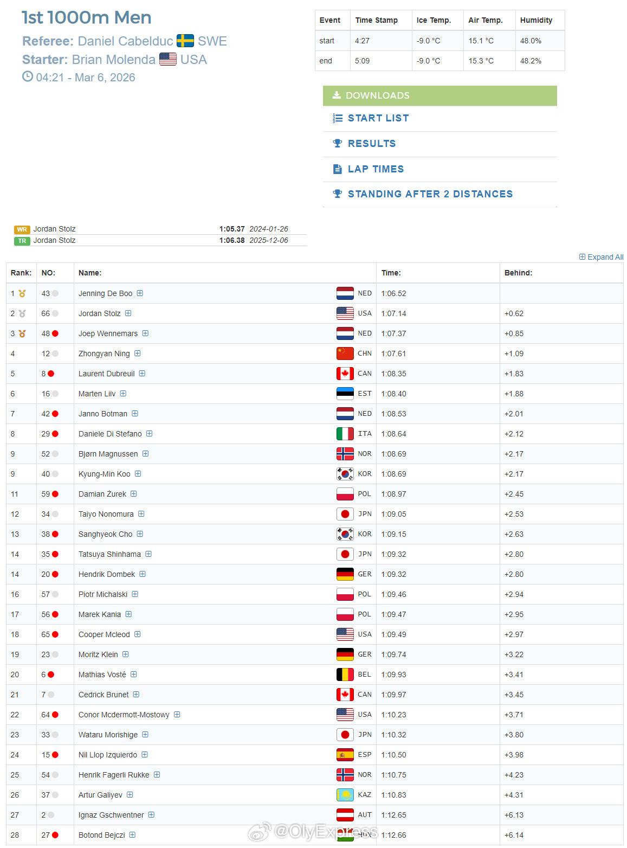627x848 pixels.
Task: Expand Jordan Stolz result row details
Action: click(128, 313)
